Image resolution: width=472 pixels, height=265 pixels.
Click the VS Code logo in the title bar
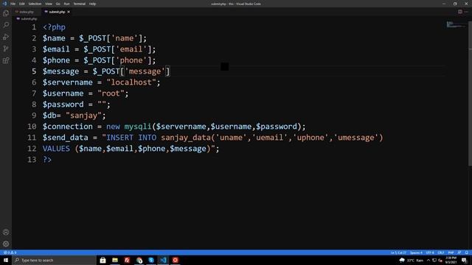[x=4, y=4]
